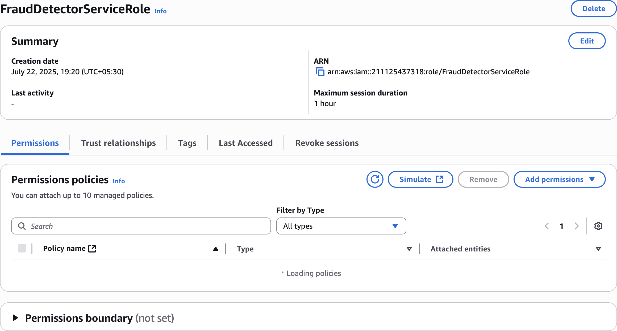Viewport: 617px width, 331px height.
Task: Click the Edit summary button
Action: click(x=587, y=41)
